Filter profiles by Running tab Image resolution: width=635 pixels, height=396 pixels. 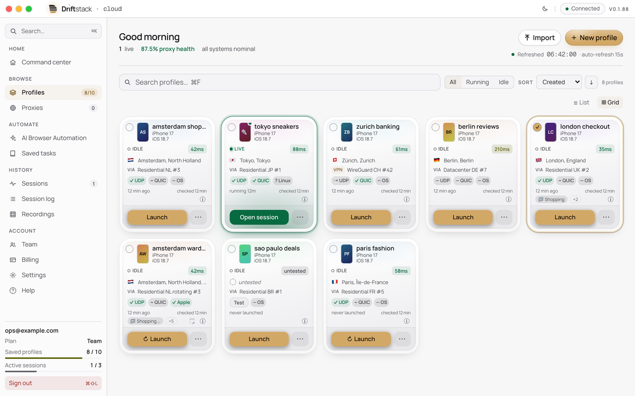477,82
